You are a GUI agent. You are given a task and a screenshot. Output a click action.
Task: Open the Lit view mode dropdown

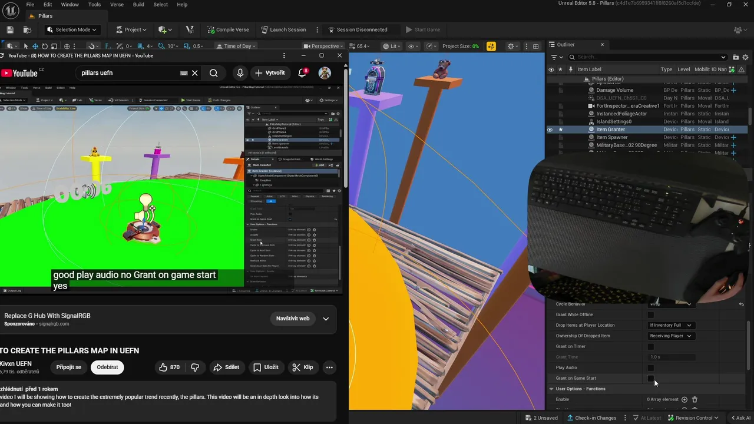point(392,46)
